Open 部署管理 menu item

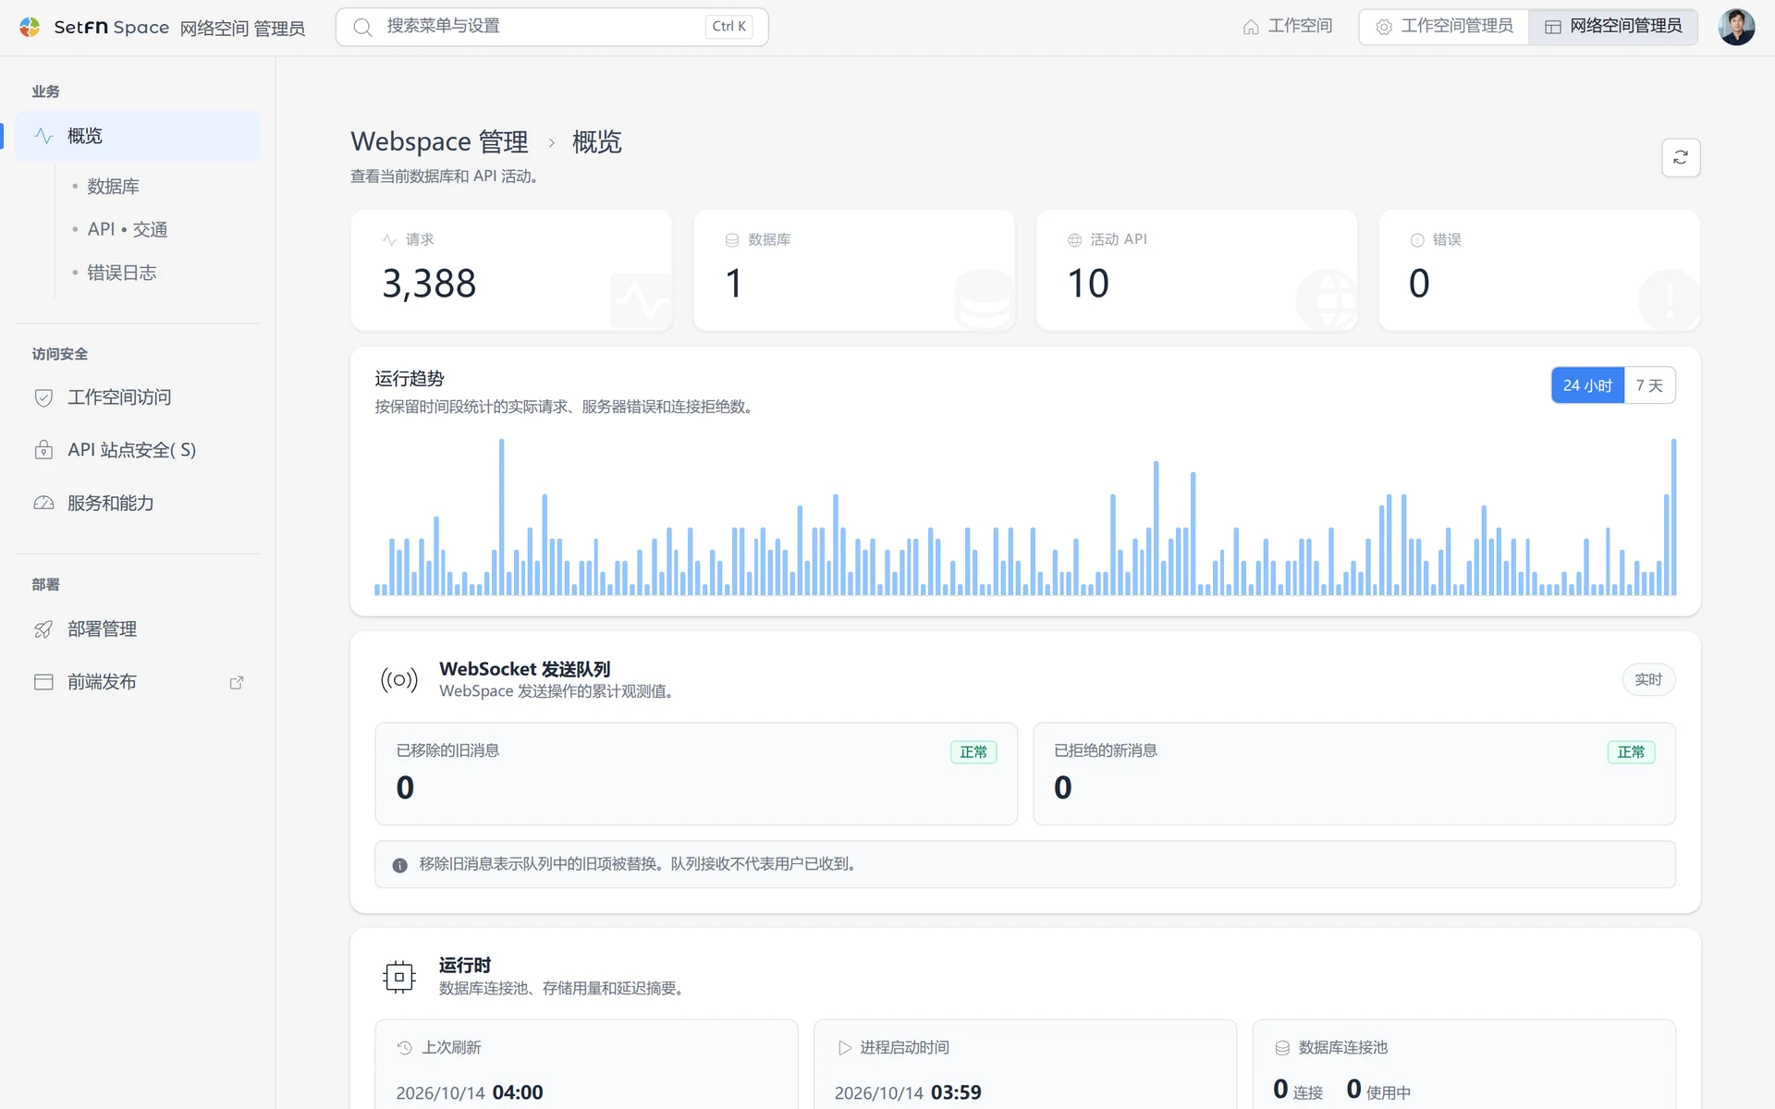(x=137, y=629)
